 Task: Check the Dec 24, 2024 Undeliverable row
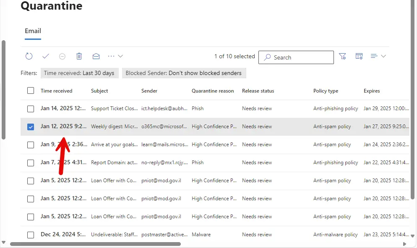(31, 235)
